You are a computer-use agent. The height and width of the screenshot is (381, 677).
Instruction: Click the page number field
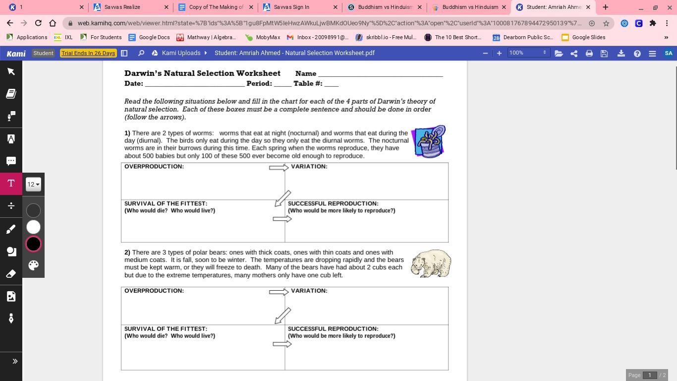coord(649,375)
